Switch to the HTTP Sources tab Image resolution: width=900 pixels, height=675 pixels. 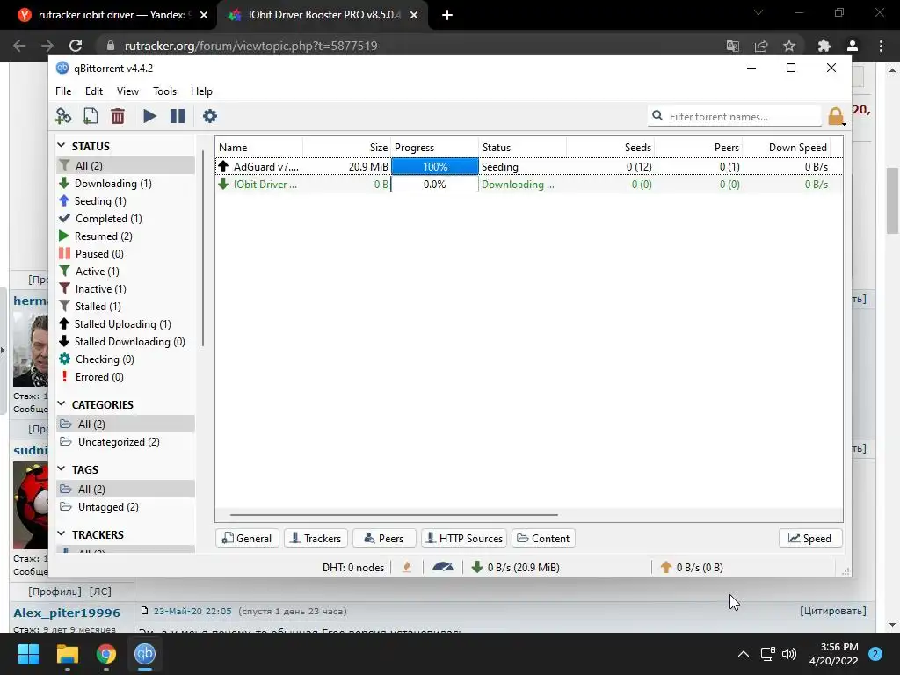click(x=464, y=539)
